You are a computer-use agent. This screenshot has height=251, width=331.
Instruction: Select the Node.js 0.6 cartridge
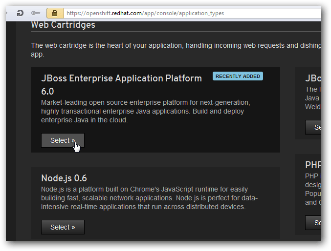[x=63, y=227]
